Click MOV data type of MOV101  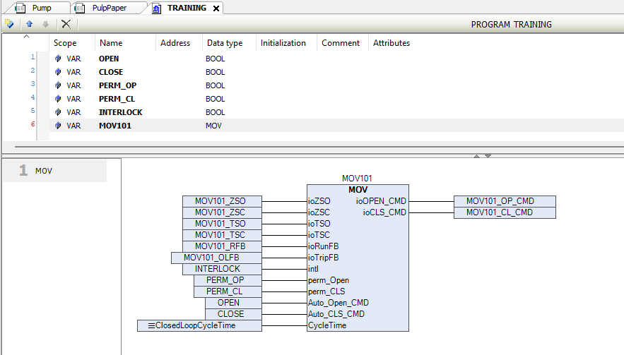[213, 126]
